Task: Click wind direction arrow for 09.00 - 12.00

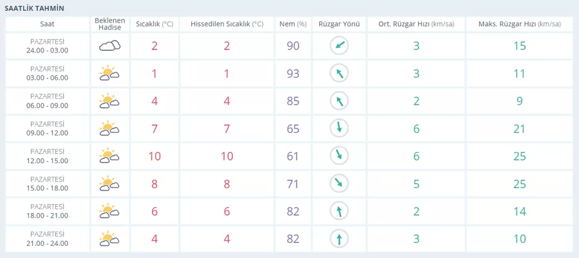Action: click(x=338, y=128)
